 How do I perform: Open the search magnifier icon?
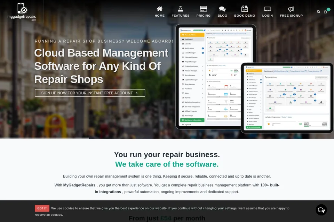coord(318,12)
